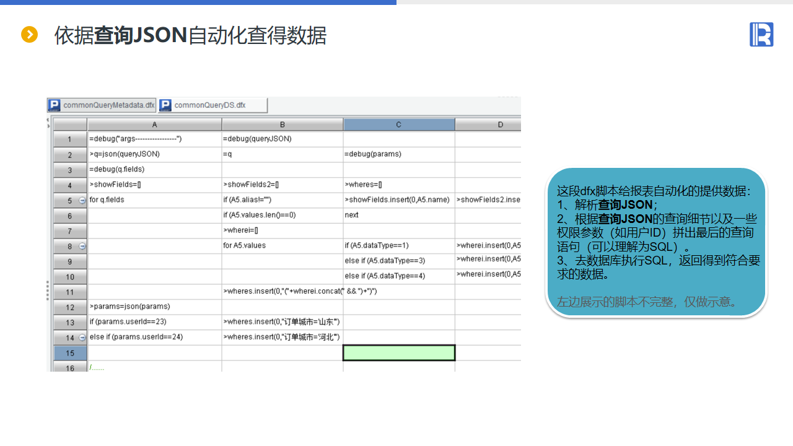Click the orange chevron bullet beside the title
793x446 pixels.
pyautogui.click(x=30, y=35)
